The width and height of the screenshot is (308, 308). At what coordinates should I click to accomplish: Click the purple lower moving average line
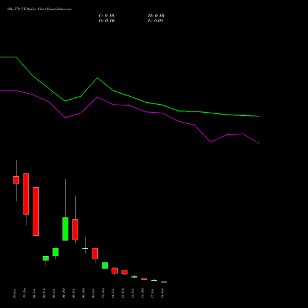(130, 105)
